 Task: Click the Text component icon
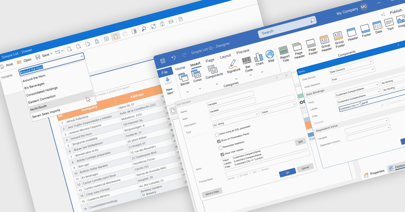click(389, 23)
